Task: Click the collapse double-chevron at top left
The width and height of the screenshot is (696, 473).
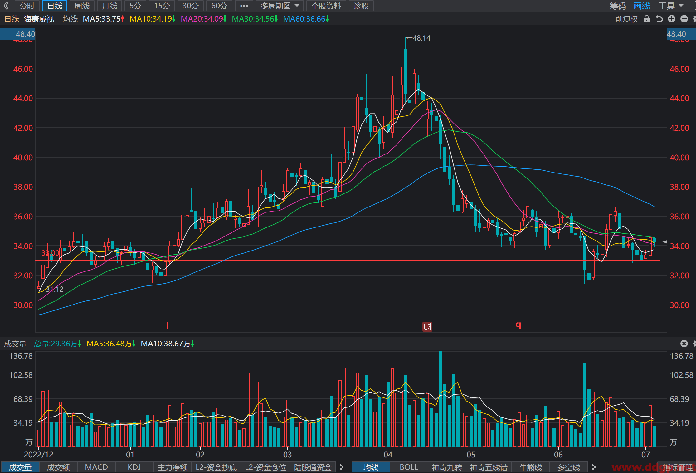Action: 6,6
